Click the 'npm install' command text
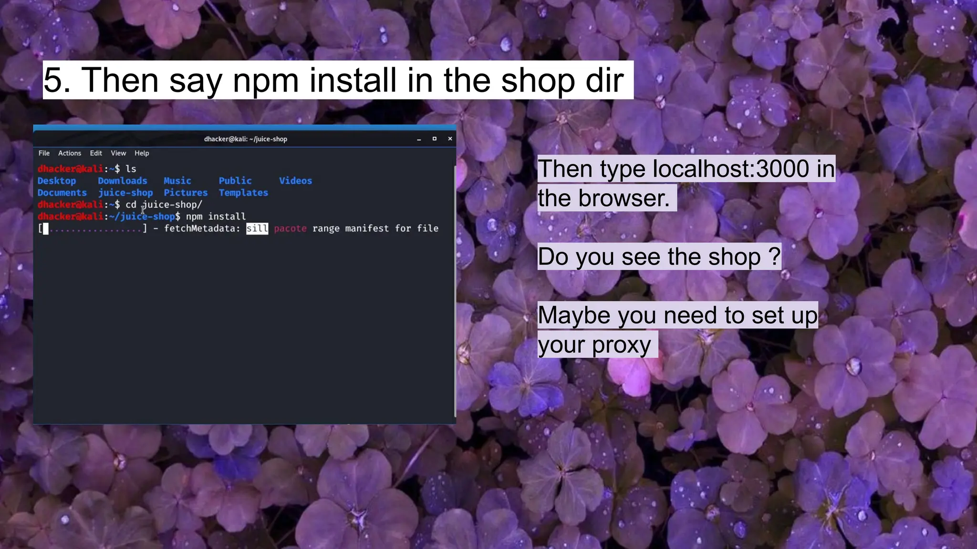 click(x=216, y=216)
